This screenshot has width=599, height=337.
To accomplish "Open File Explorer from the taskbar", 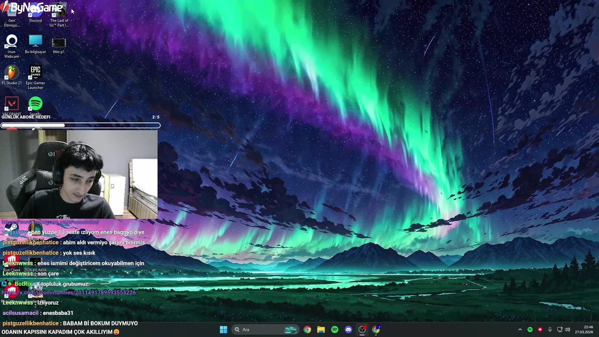I will (321, 330).
